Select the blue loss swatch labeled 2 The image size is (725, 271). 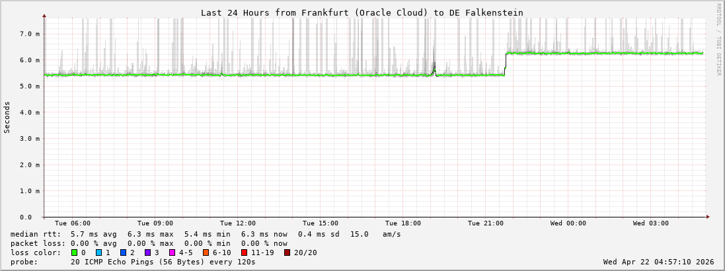coord(123,252)
